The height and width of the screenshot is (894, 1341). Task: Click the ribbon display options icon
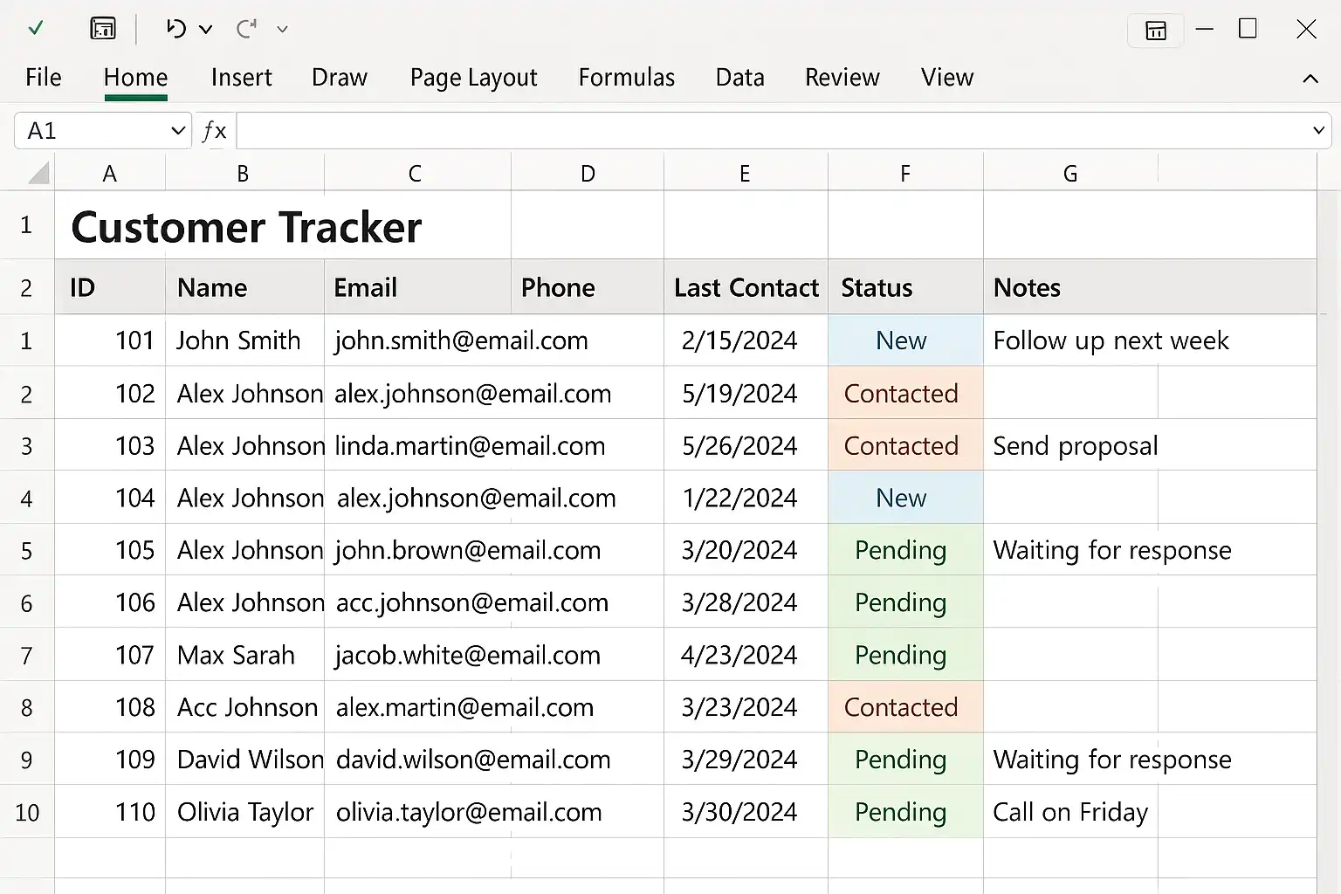tap(1155, 31)
